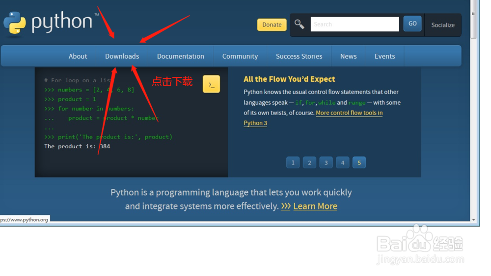Switch to slide 4 of the carousel
This screenshot has height=276, width=491.
coord(343,162)
